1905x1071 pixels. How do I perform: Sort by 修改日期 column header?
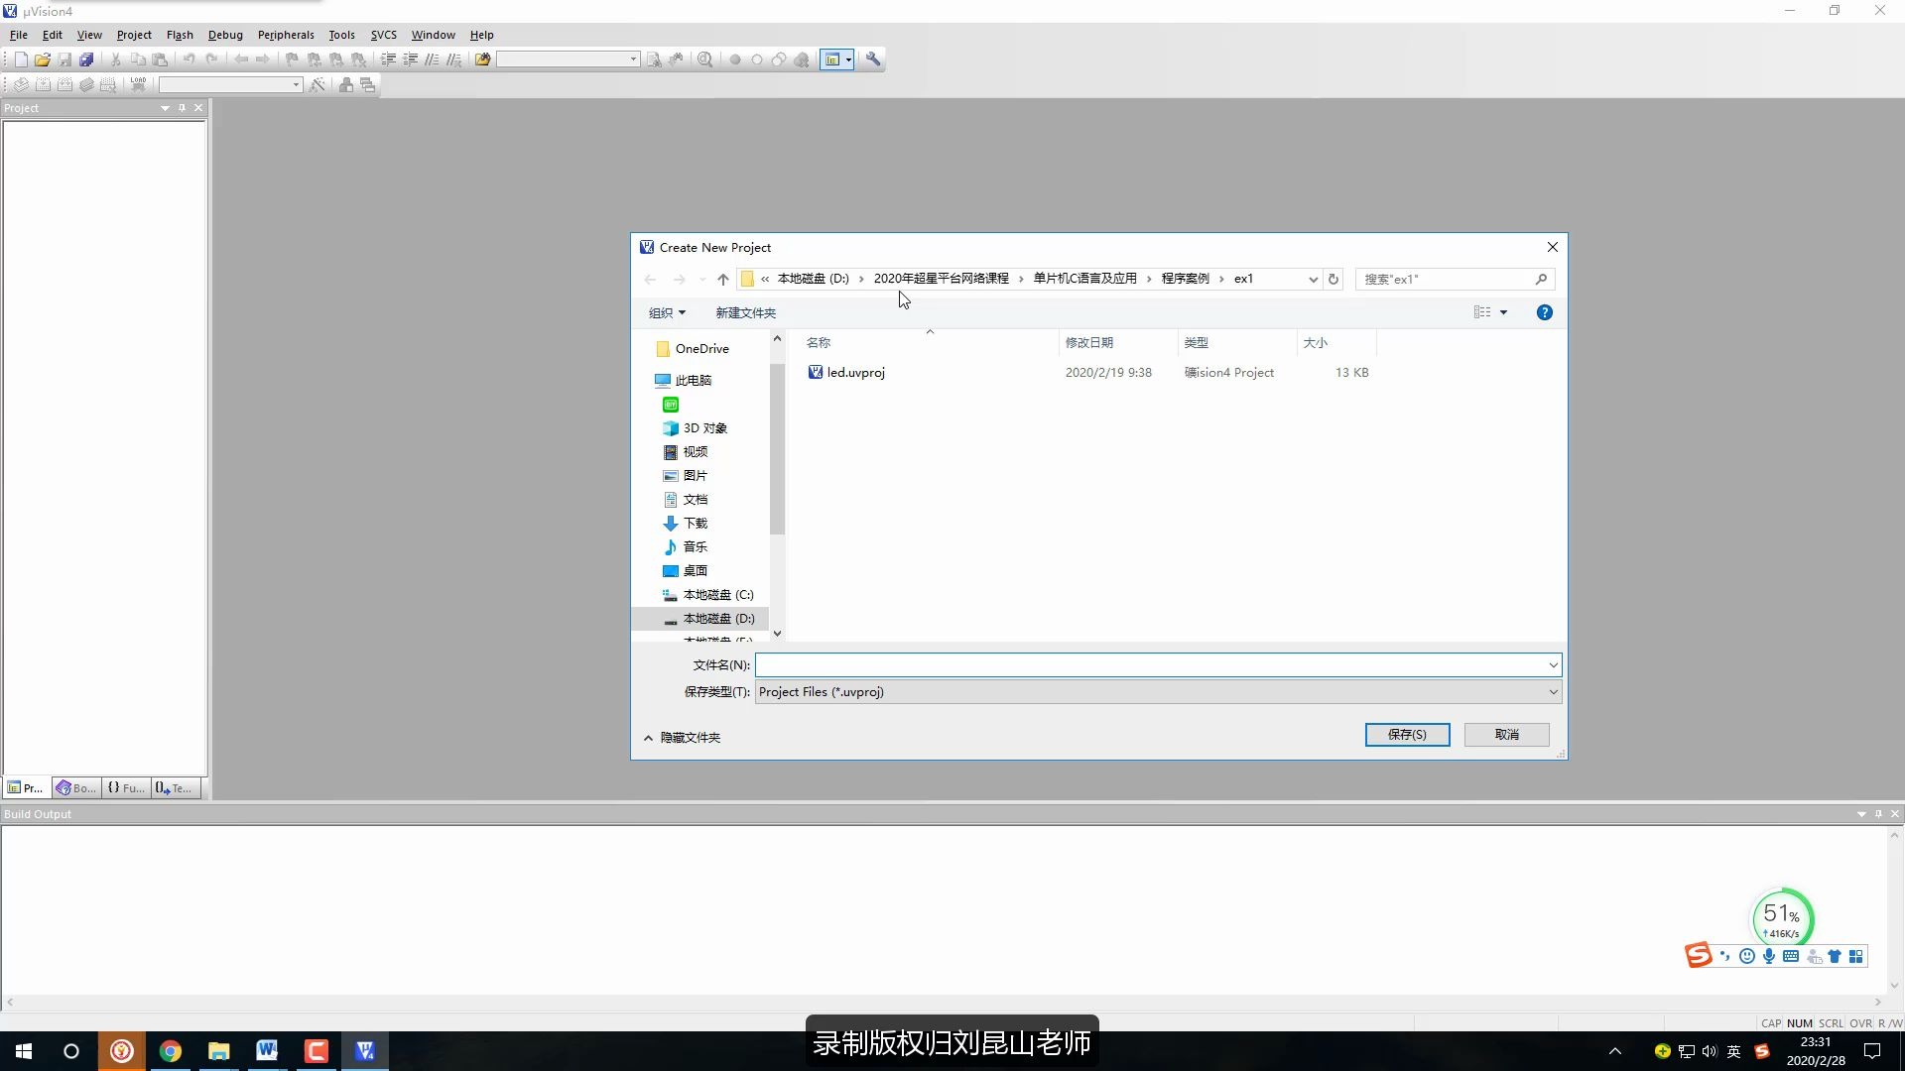point(1118,343)
